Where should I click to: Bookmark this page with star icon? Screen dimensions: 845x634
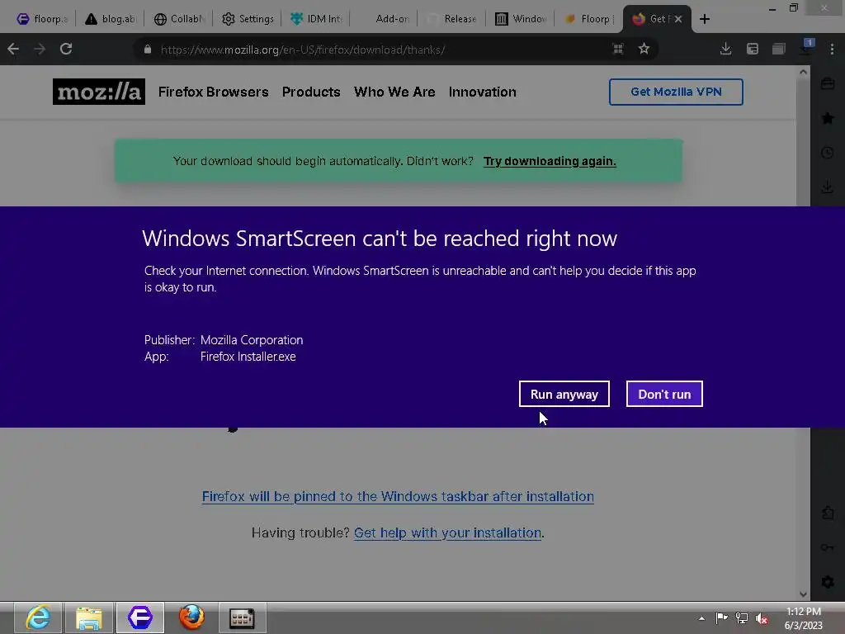(x=644, y=49)
